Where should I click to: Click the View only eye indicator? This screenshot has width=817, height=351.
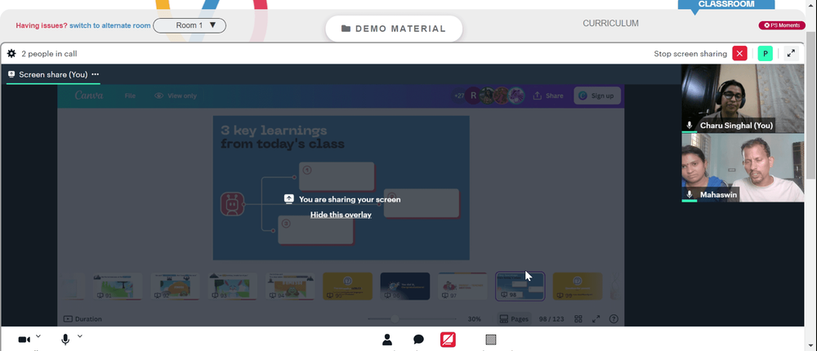tap(176, 96)
